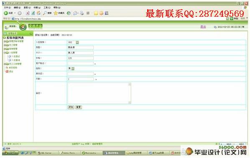Click the 入住查询 pencil icon
The height and width of the screenshot is (158, 250).
tap(10, 60)
